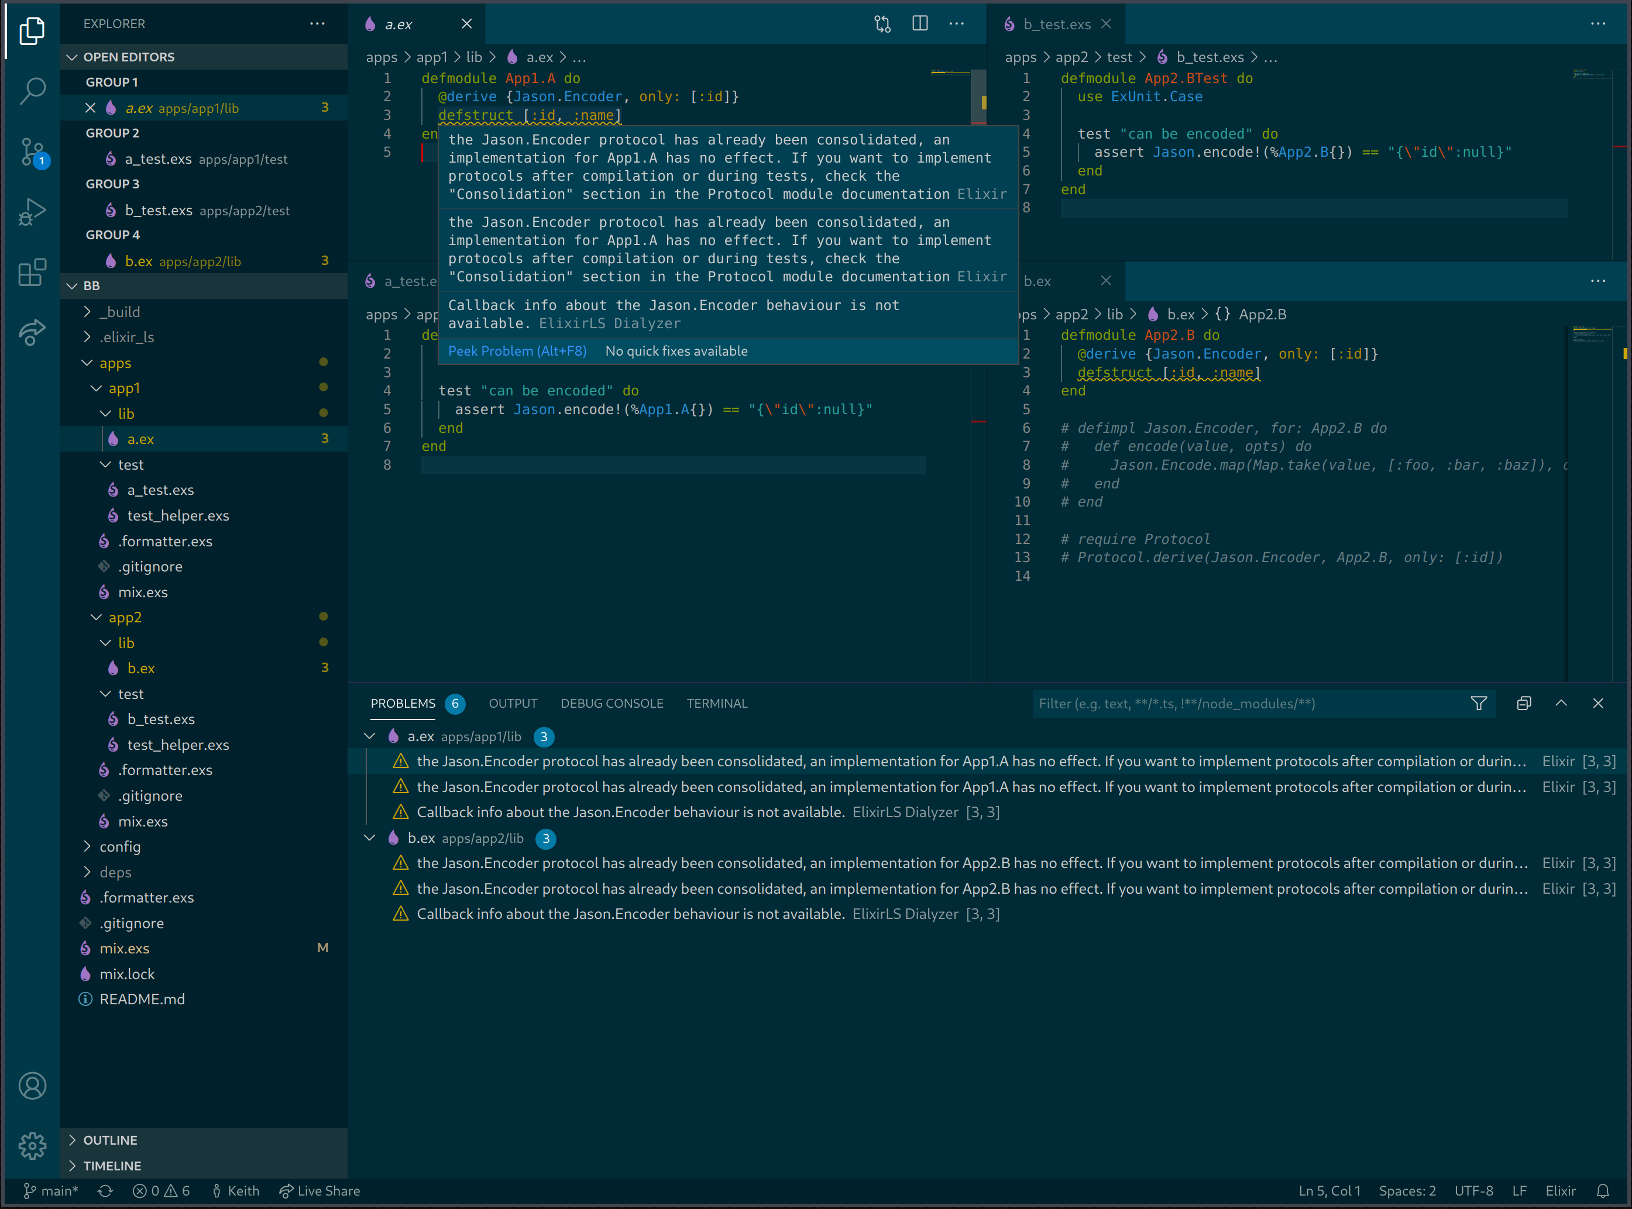The width and height of the screenshot is (1632, 1209).
Task: Change LF end of line sequence
Action: [x=1519, y=1191]
